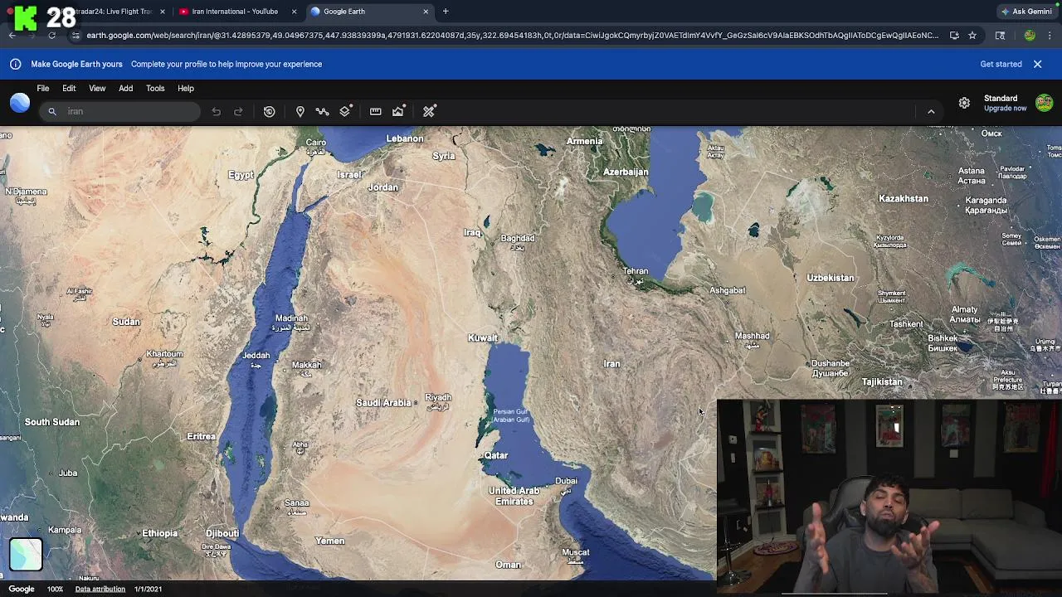
Task: Click the Kazakhstan label
Action: click(x=904, y=199)
